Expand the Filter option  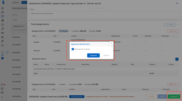(15, 20)
